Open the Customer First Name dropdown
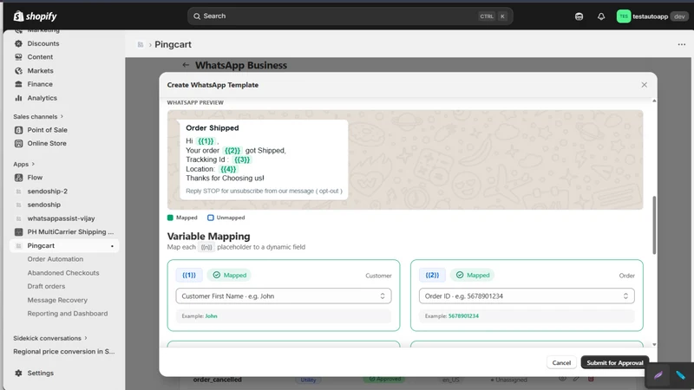 [284, 296]
